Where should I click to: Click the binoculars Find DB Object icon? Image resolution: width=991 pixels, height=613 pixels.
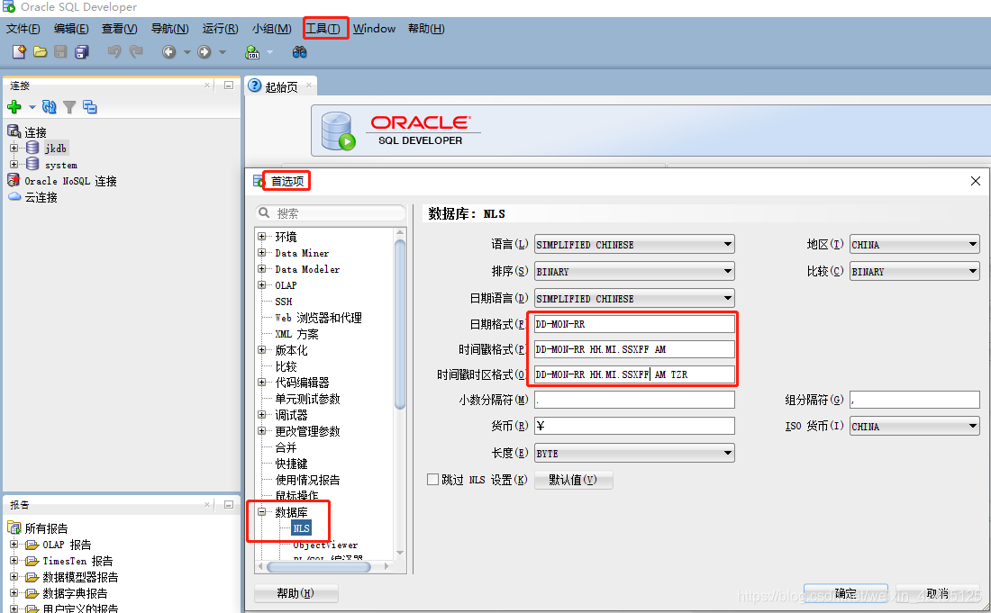[x=300, y=52]
